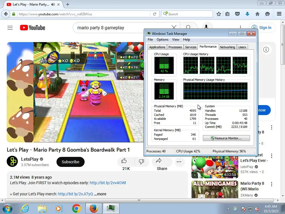Open a new Firefox tab
Image resolution: width=285 pixels, height=214 pixels.
tap(68, 4)
